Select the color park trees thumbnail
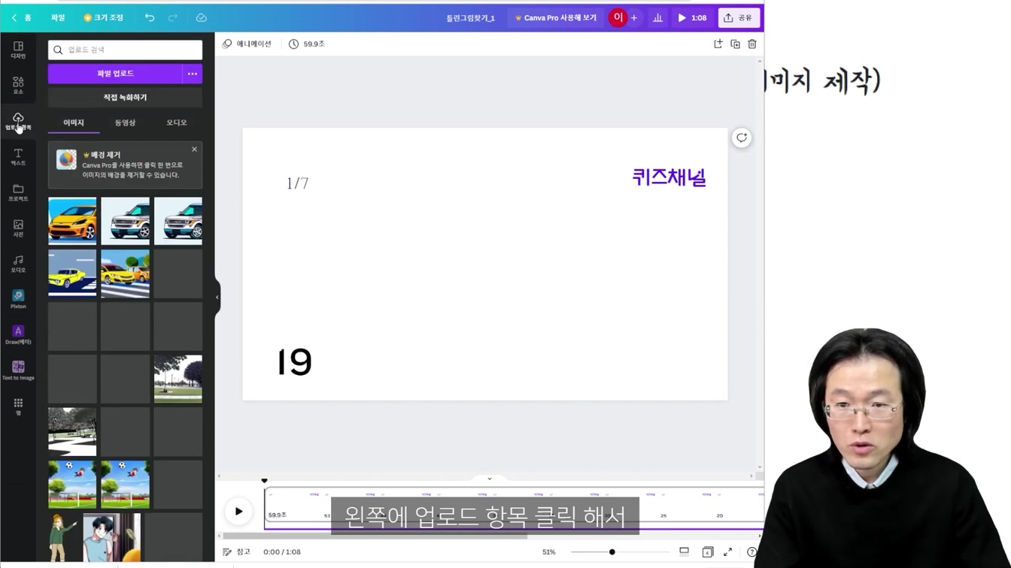Image resolution: width=1011 pixels, height=568 pixels. coord(178,379)
